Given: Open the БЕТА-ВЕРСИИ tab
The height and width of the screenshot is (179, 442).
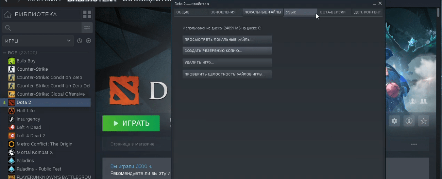Looking at the screenshot, I should [x=334, y=12].
